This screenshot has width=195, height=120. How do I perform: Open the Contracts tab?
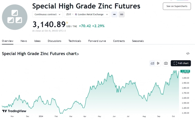coord(119,41)
